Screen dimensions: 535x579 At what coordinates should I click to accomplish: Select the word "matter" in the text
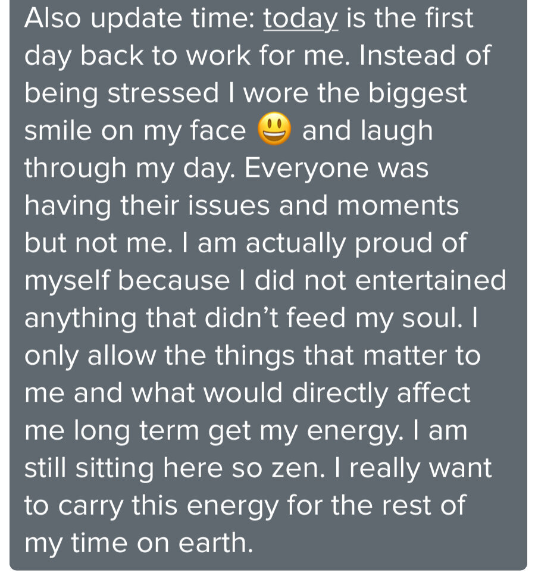click(405, 356)
